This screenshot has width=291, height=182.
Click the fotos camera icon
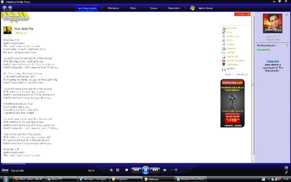pos(224,40)
